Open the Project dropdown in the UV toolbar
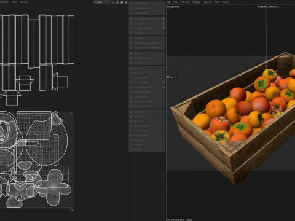 [102, 2]
